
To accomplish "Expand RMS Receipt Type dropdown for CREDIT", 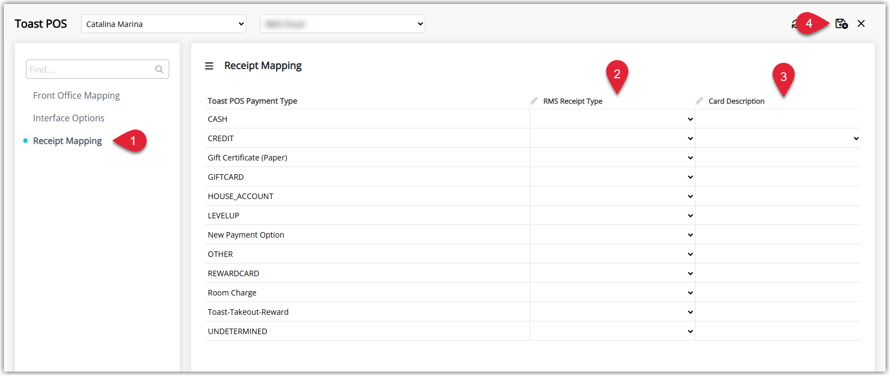I will (x=612, y=138).
